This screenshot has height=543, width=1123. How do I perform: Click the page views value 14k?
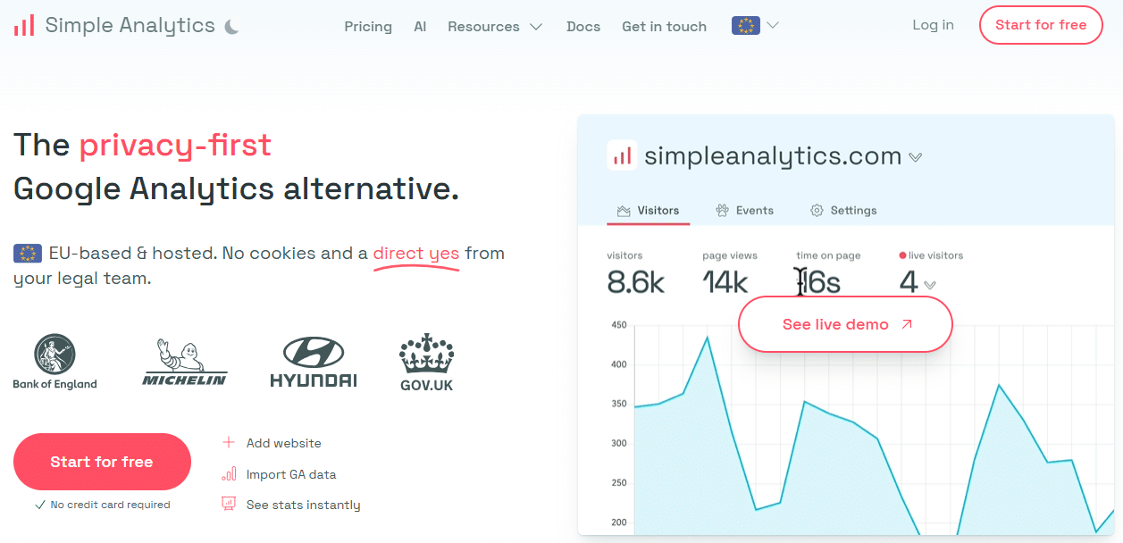coord(725,282)
